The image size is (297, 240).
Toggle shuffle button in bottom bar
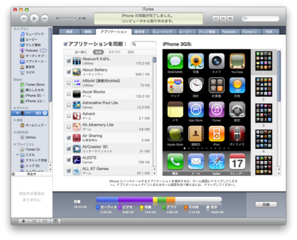(34, 221)
